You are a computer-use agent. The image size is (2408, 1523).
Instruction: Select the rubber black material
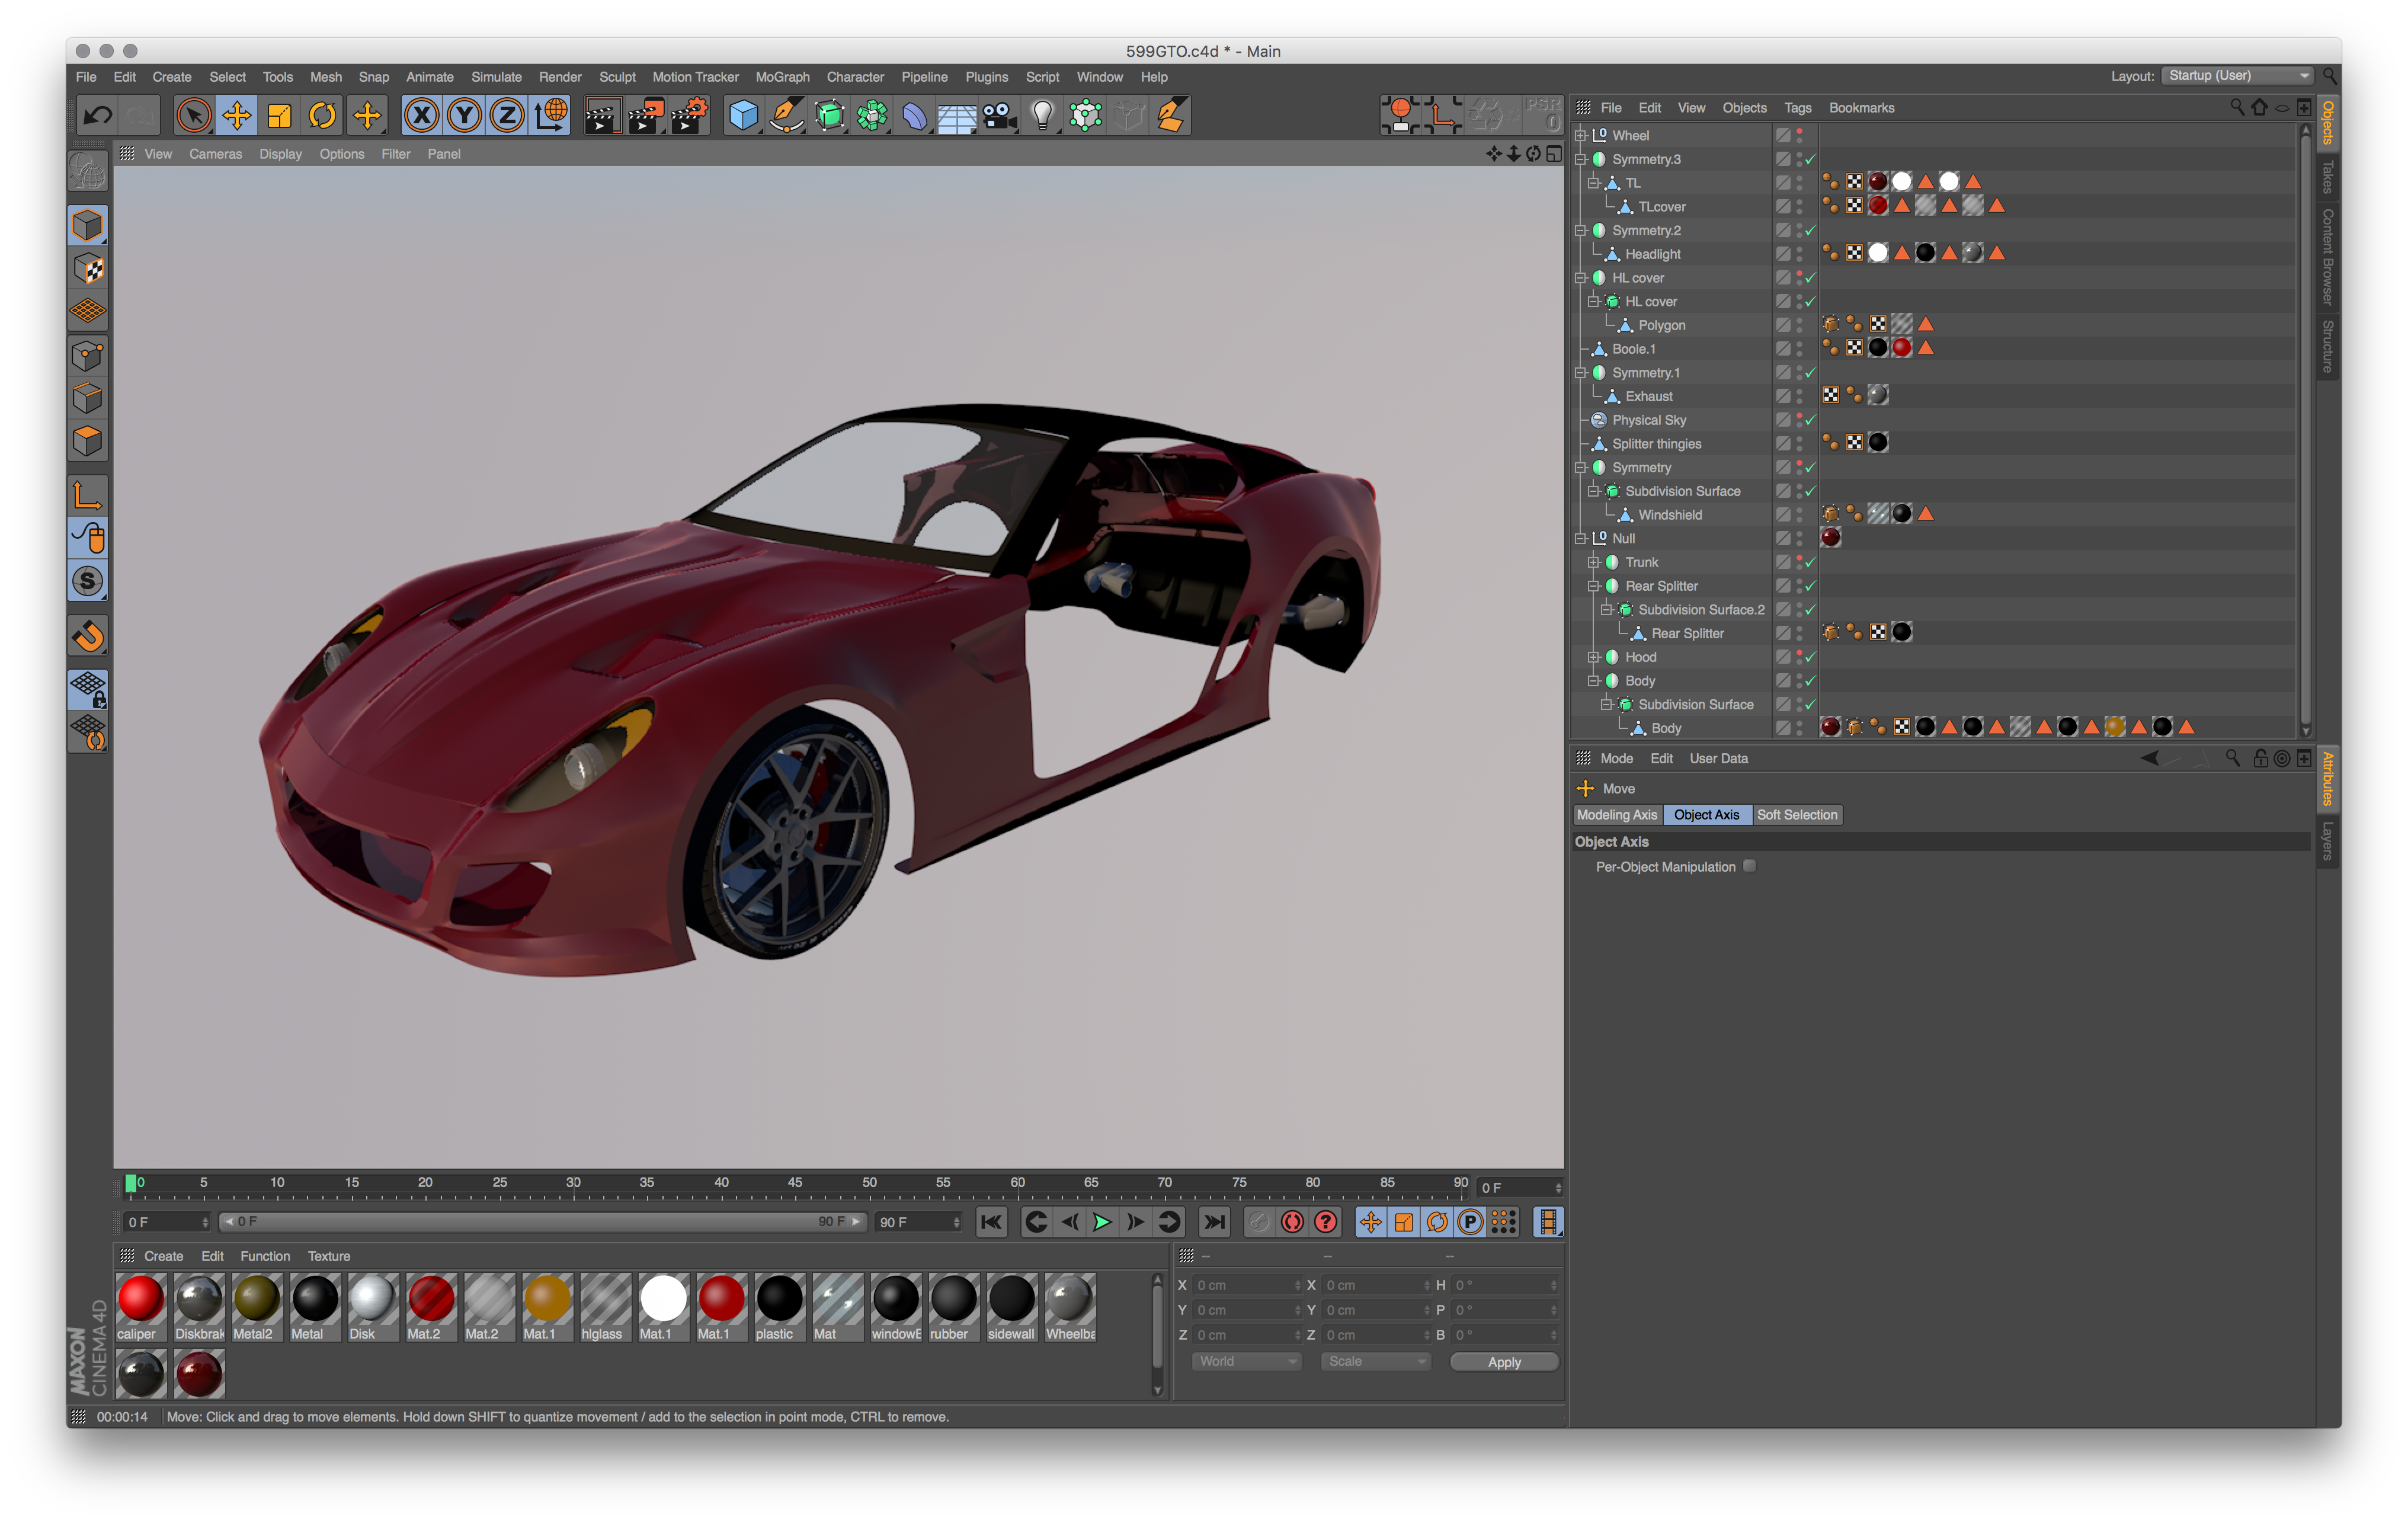point(954,1307)
